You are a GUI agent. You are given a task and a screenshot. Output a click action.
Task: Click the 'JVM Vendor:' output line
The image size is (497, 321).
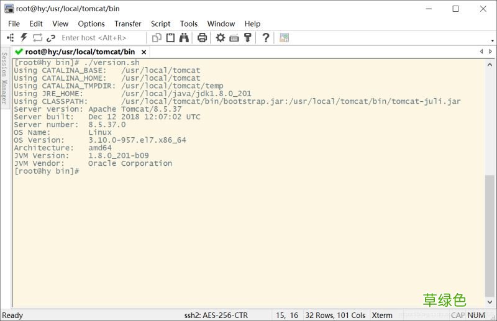[x=93, y=163]
